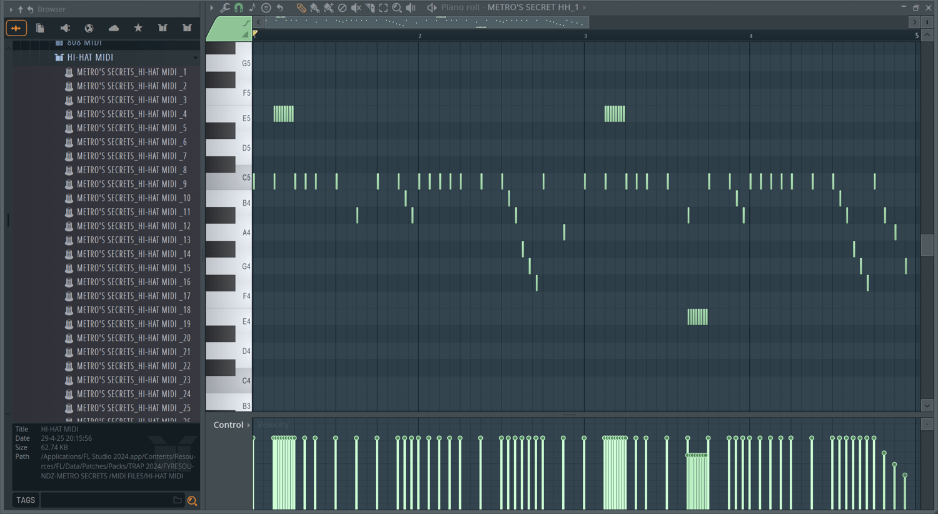The height and width of the screenshot is (514, 938).
Task: Select the Mute tool
Action: [356, 8]
